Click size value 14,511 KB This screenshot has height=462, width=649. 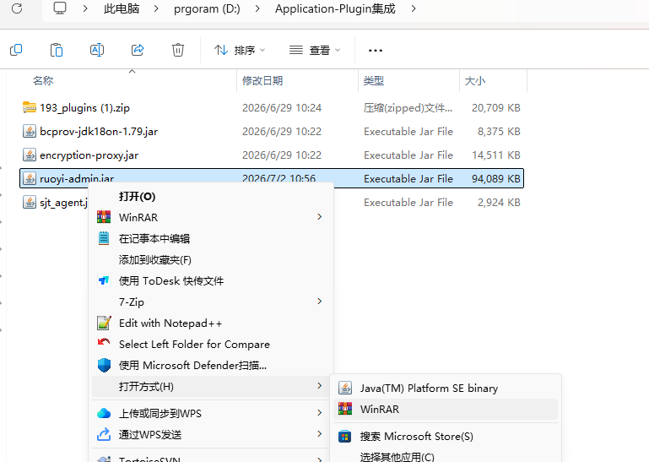(496, 155)
